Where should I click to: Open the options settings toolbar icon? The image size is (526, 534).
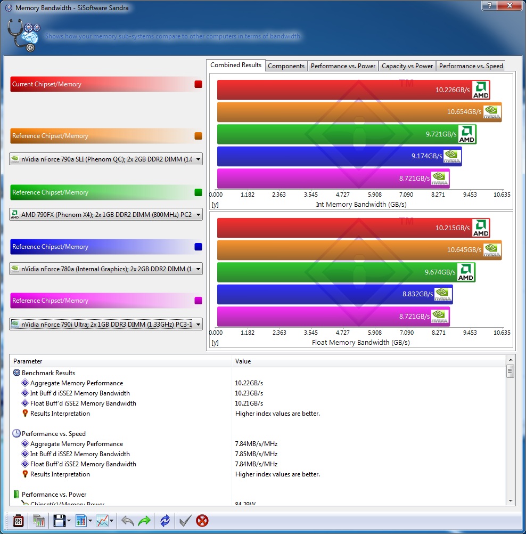(x=18, y=521)
